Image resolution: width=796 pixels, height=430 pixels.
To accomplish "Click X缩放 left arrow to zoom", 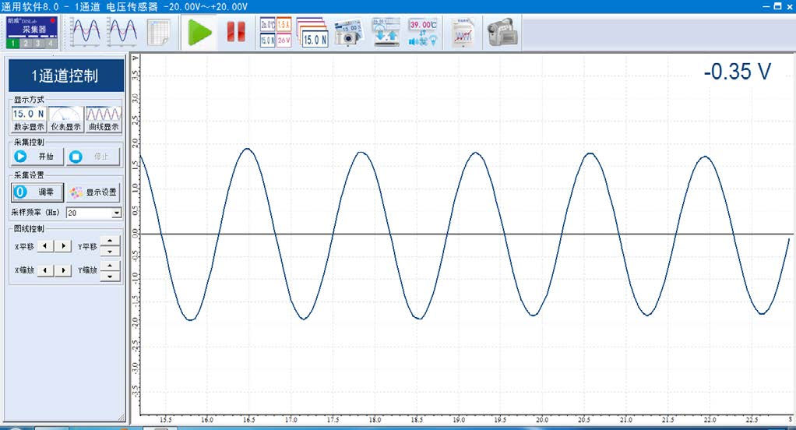I will tap(46, 270).
